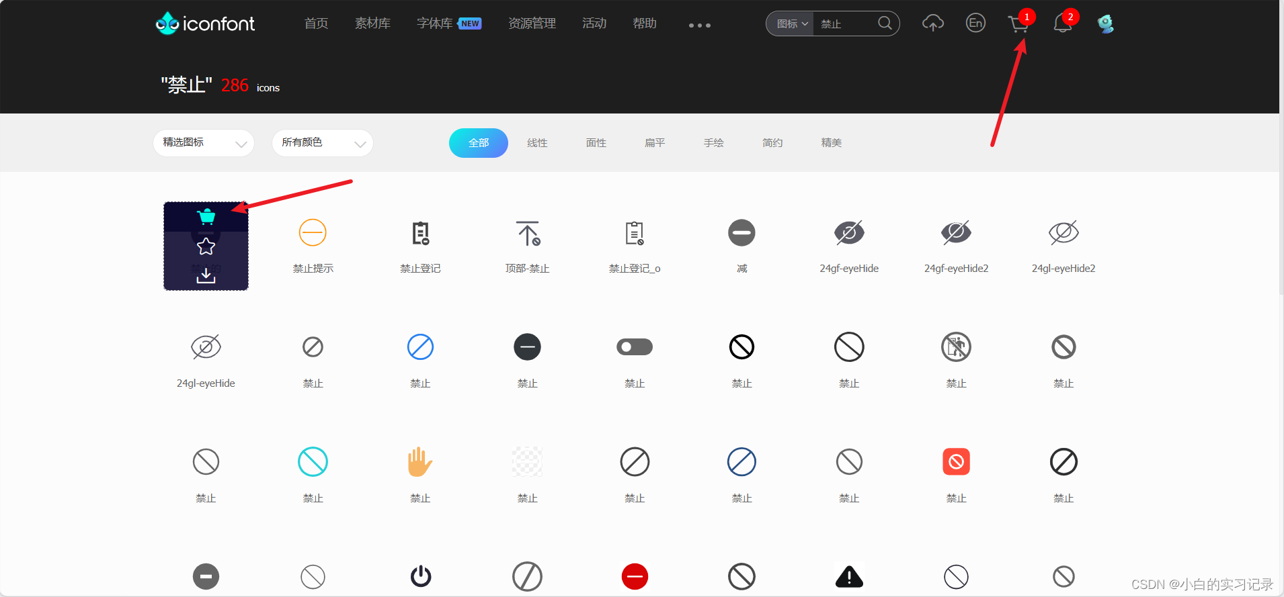The height and width of the screenshot is (597, 1284).
Task: Select the checkered transparent 禁止 icon
Action: 528,462
